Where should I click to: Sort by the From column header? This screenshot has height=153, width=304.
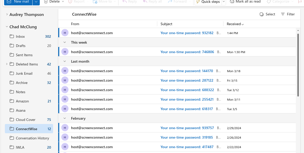point(75,24)
